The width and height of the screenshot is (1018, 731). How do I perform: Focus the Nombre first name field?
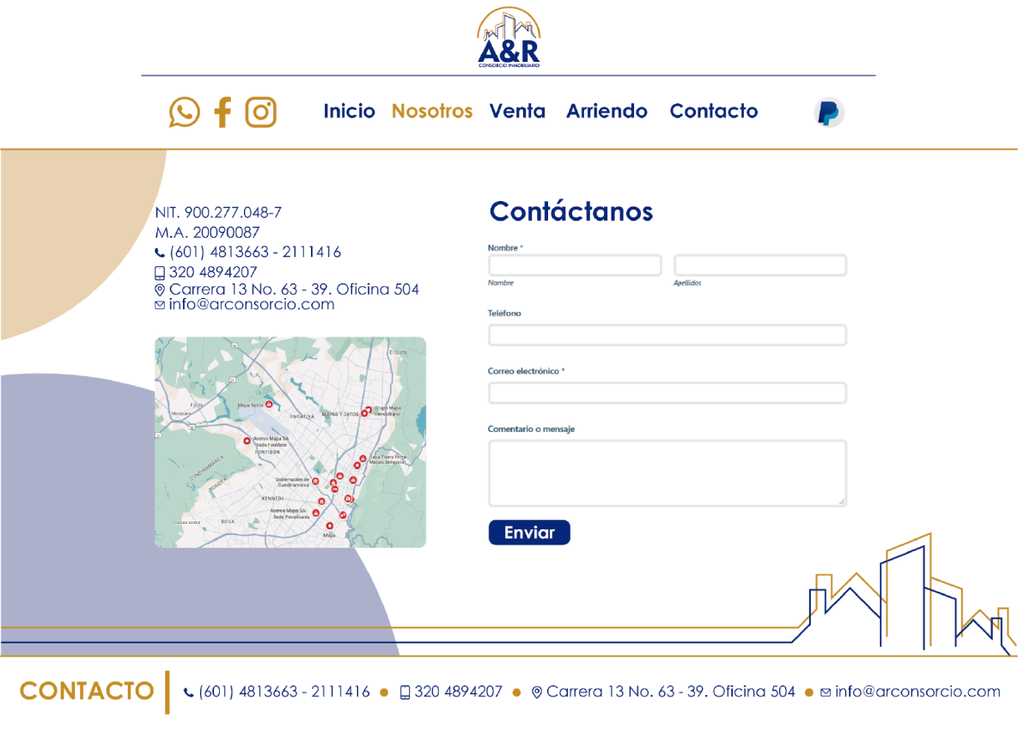click(x=575, y=265)
